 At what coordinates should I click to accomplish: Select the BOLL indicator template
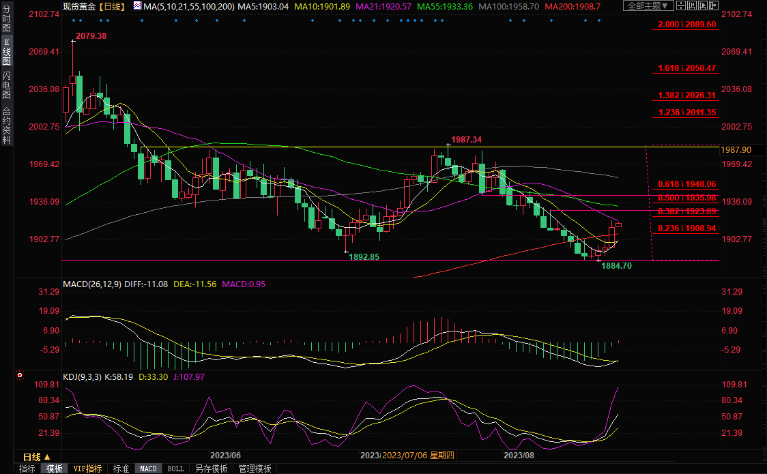point(175,469)
